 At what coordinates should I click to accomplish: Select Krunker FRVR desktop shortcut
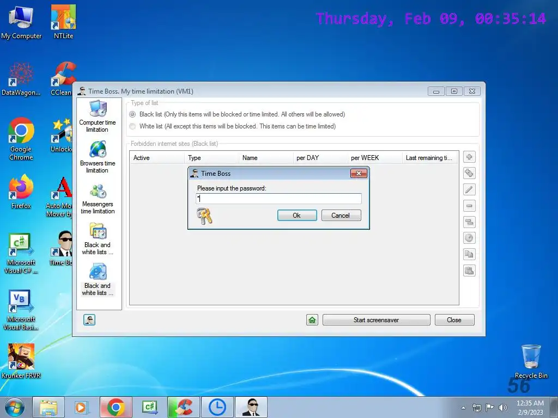[21, 361]
